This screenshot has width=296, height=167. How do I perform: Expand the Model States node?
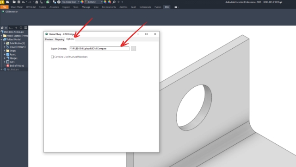[x=1, y=36]
